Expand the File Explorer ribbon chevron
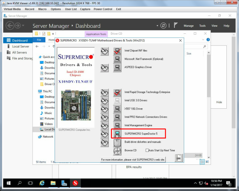The height and width of the screenshot is (191, 239). 203,40
